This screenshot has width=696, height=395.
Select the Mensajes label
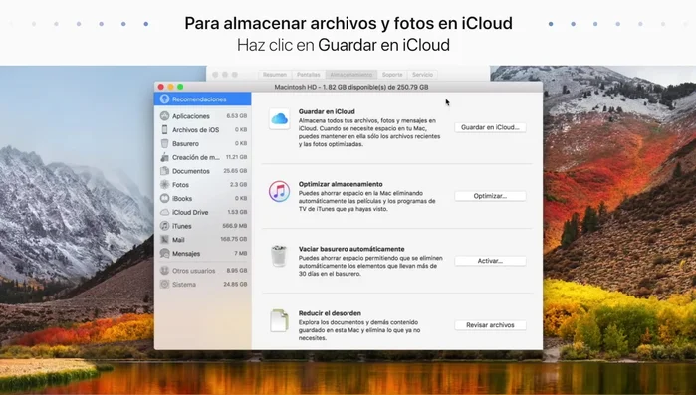[186, 254]
